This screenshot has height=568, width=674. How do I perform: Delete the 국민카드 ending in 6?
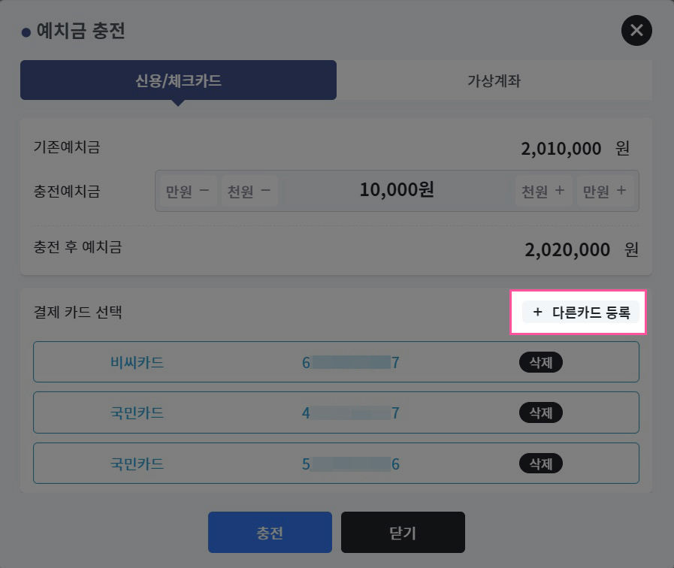coord(541,463)
